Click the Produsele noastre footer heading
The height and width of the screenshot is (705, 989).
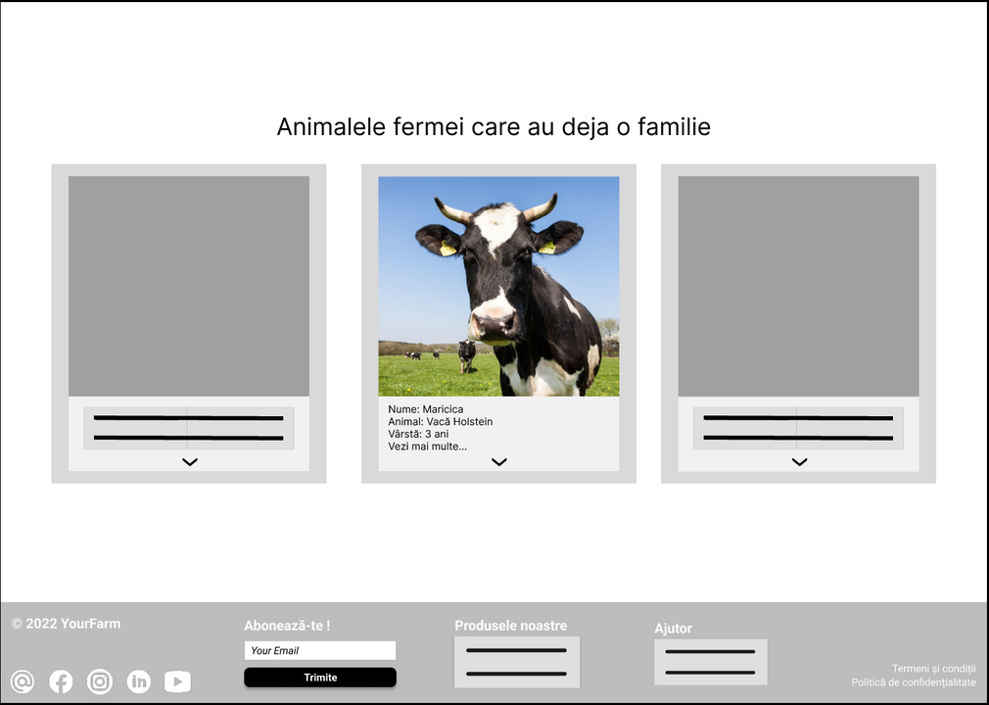click(510, 626)
